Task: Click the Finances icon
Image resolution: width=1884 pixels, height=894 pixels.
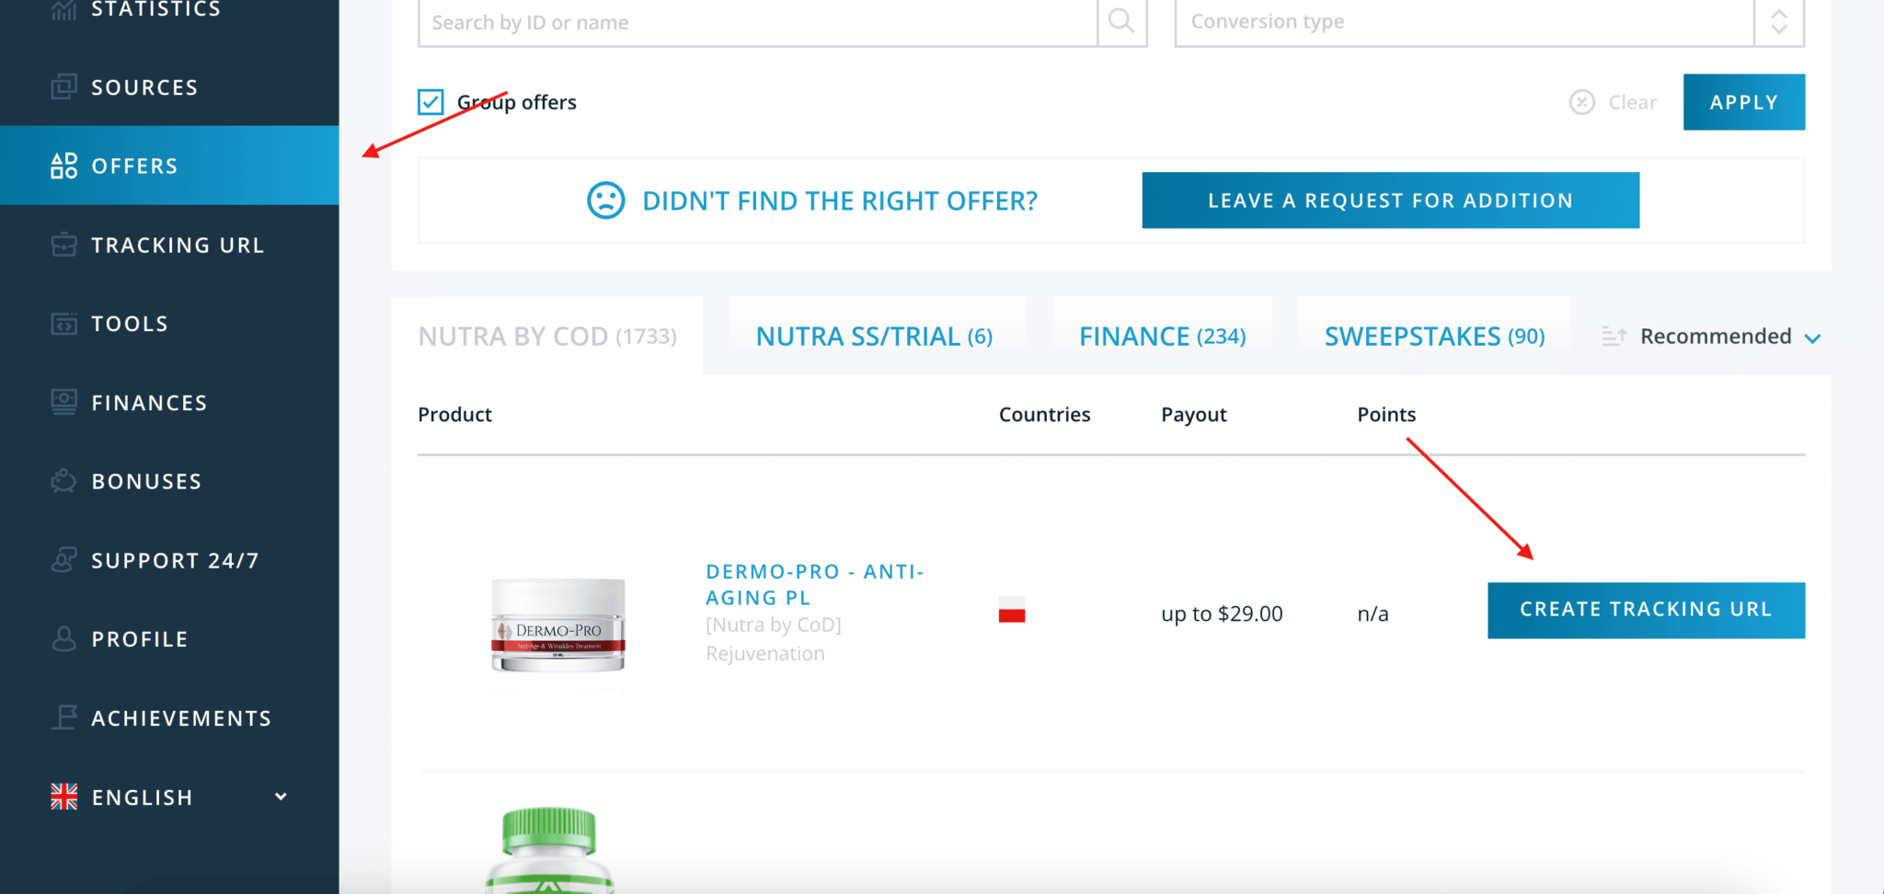Action: (x=63, y=402)
